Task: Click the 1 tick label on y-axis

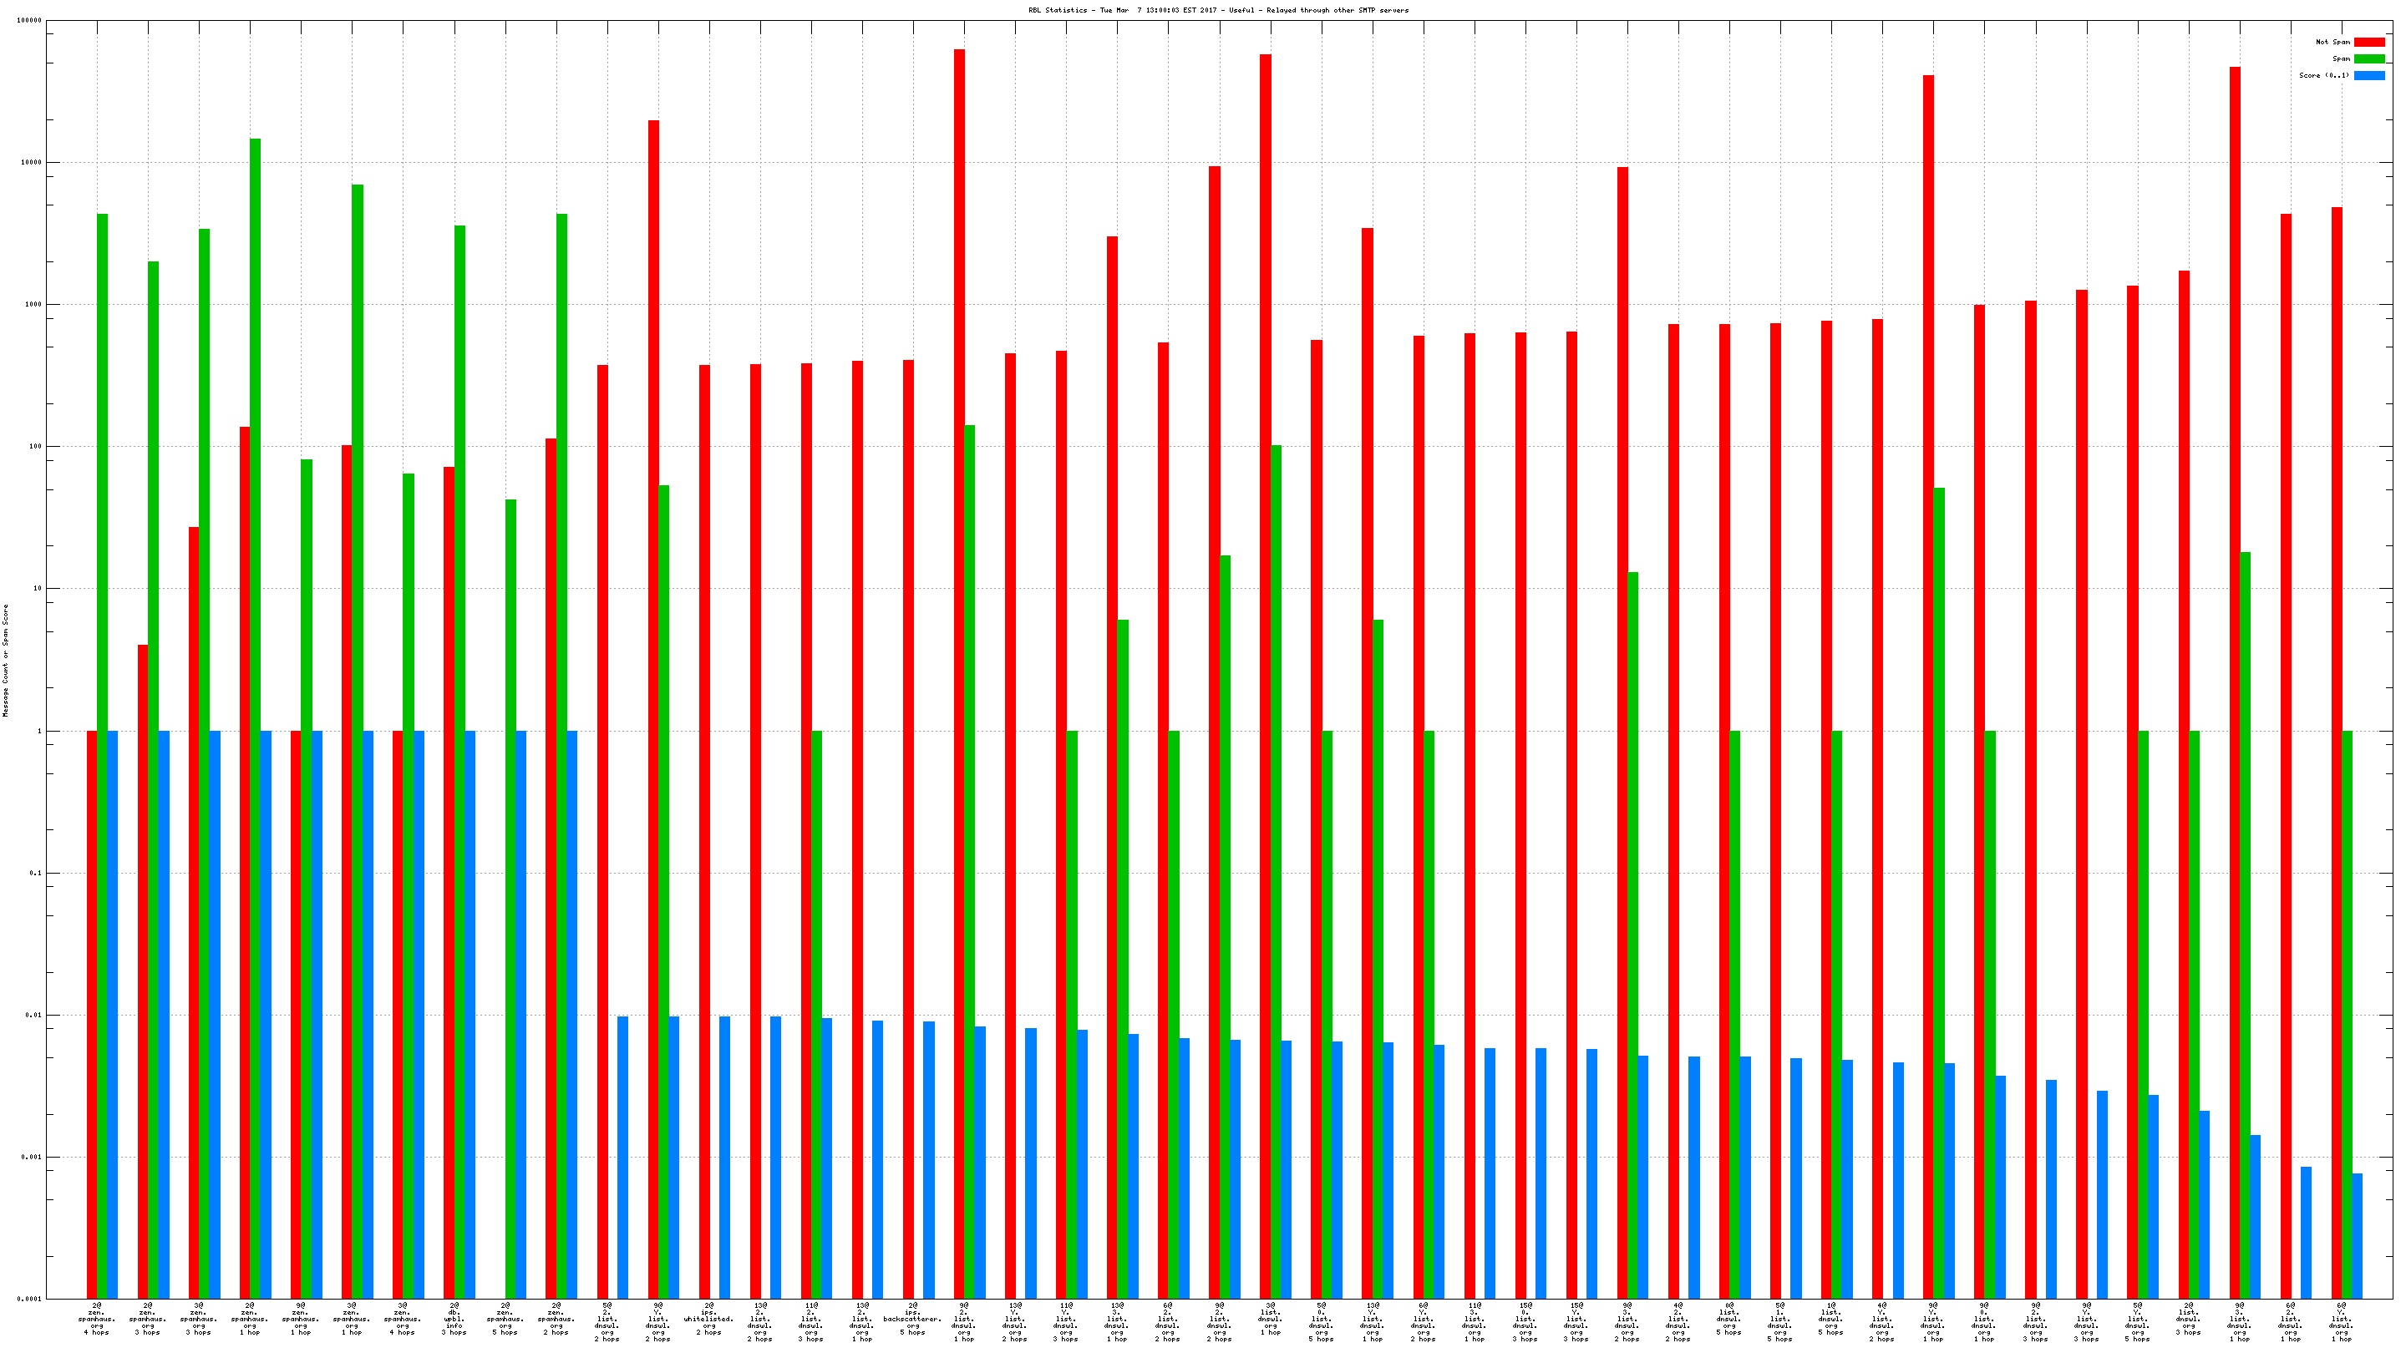Action: click(x=39, y=731)
